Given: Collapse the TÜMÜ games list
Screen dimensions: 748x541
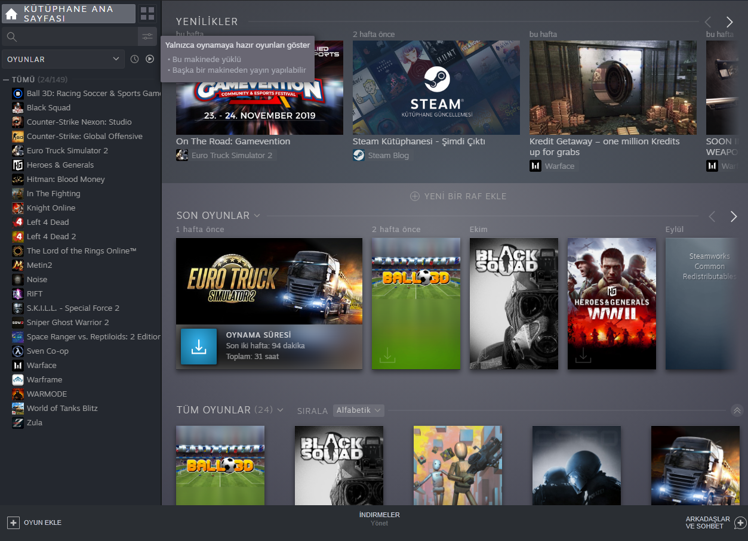Looking at the screenshot, I should coord(6,79).
